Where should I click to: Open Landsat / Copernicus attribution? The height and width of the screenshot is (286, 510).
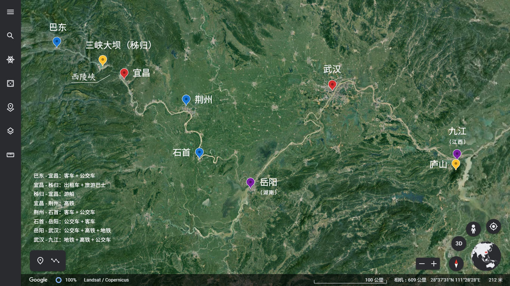point(106,280)
